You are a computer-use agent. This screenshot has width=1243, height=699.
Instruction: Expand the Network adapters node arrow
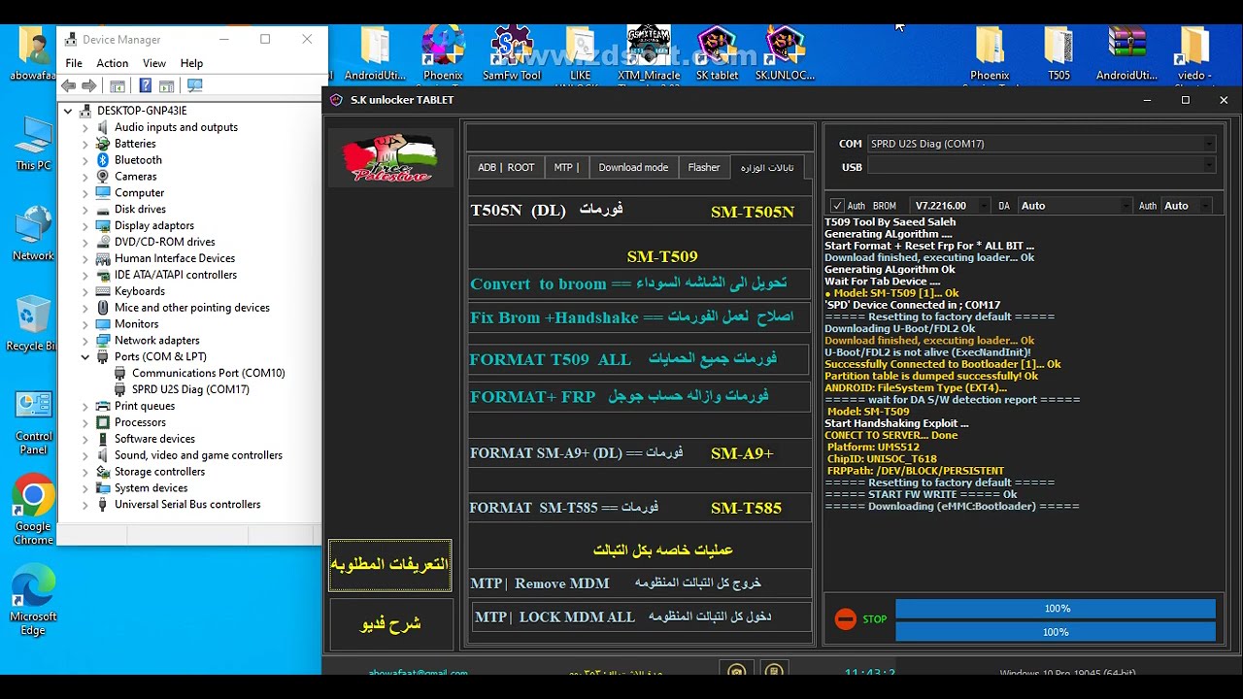pos(85,341)
